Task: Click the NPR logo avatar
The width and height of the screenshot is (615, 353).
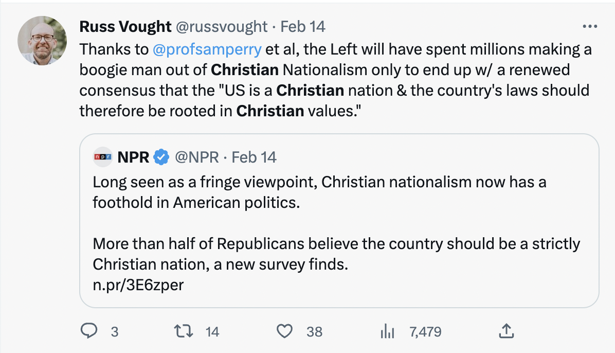Action: pos(103,157)
